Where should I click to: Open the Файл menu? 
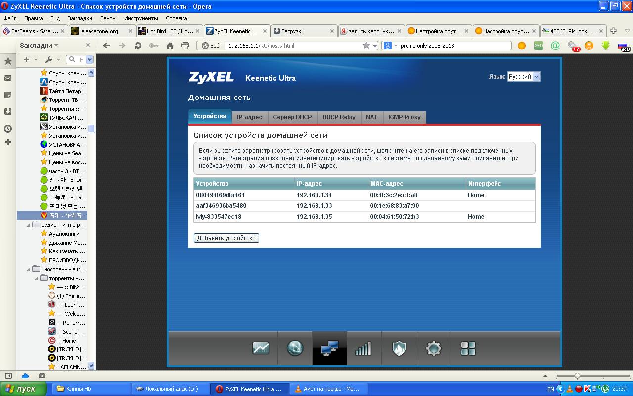10,18
